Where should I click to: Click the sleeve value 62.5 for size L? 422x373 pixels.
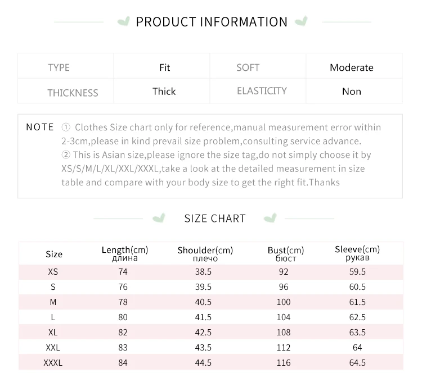point(357,317)
